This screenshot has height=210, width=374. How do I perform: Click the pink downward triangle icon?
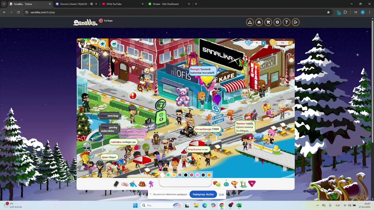pos(252,184)
